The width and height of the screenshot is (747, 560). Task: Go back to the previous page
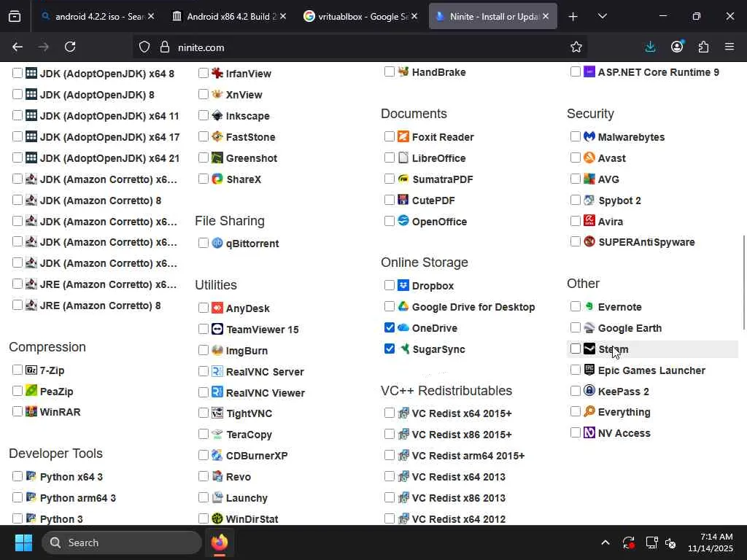point(18,47)
